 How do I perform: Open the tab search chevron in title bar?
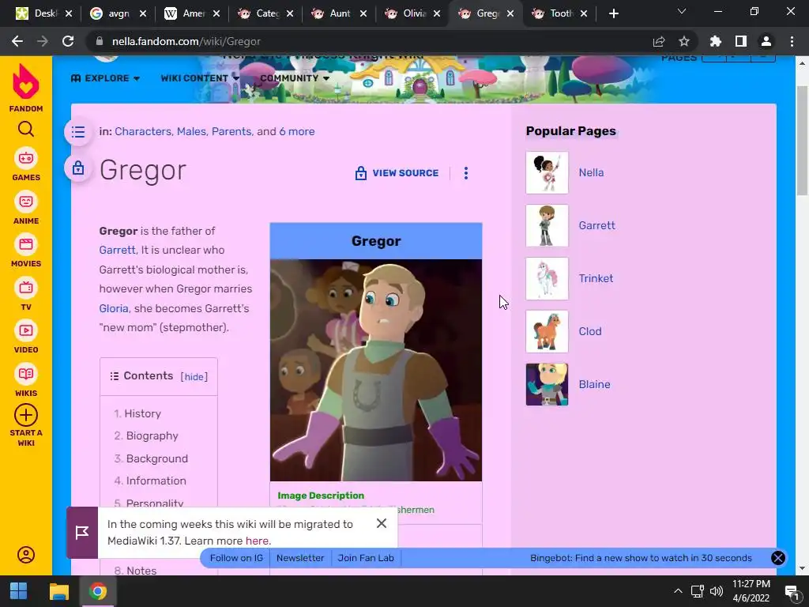coord(682,11)
